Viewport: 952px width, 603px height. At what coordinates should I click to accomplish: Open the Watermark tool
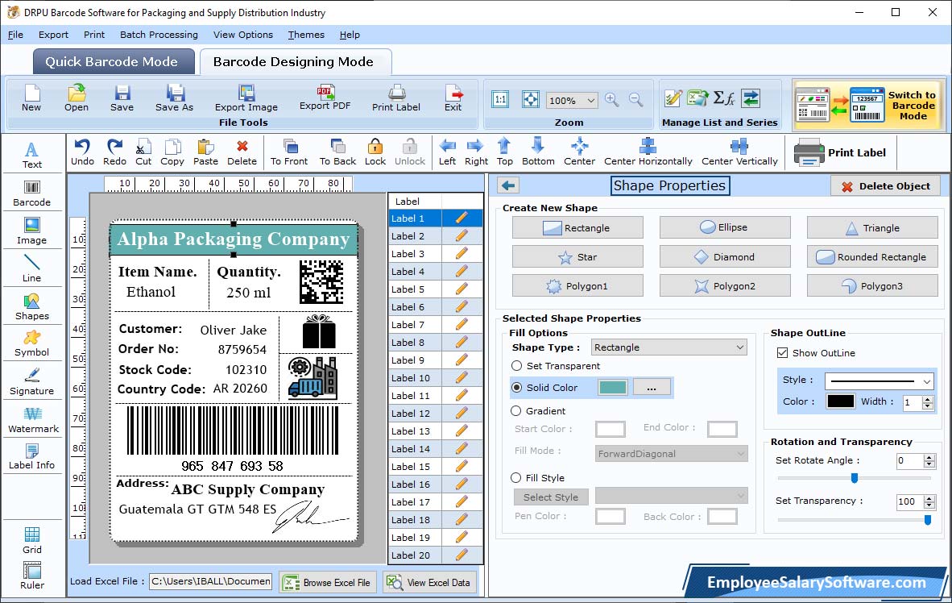(33, 419)
